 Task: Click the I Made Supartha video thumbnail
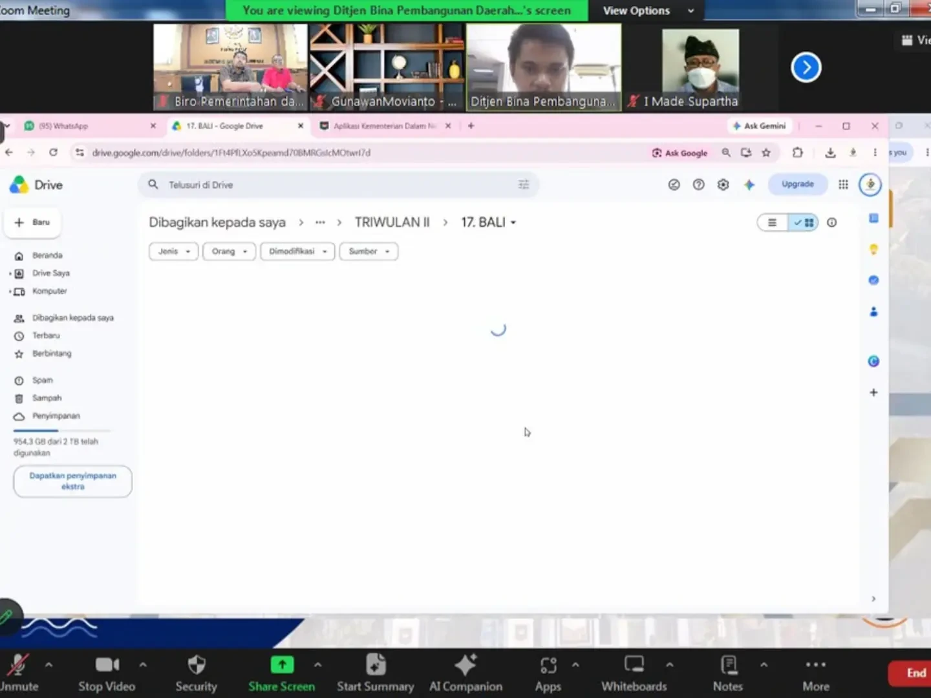point(700,67)
